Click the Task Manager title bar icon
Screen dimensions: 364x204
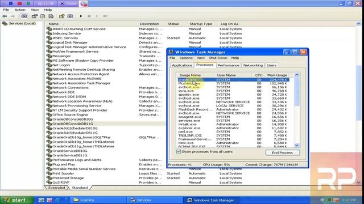click(171, 52)
